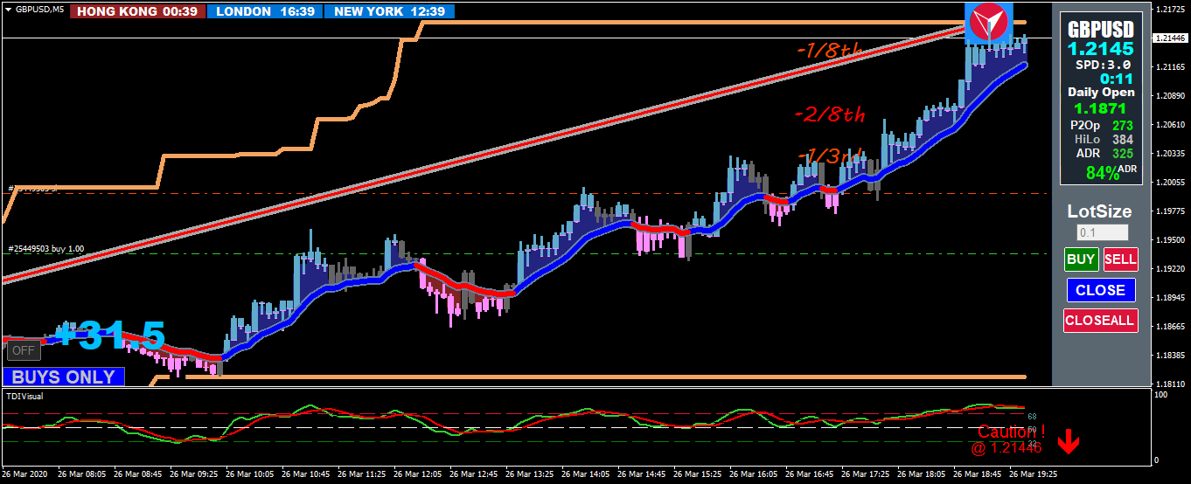Click the 26 Mar 12:05 time axis label
This screenshot has height=484, width=1191.
tap(416, 474)
